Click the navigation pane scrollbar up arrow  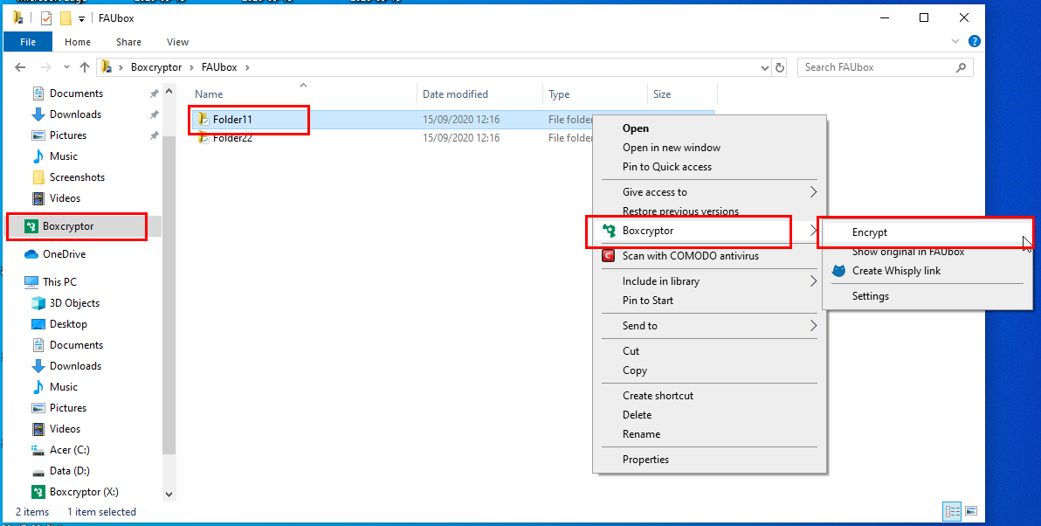click(x=168, y=91)
